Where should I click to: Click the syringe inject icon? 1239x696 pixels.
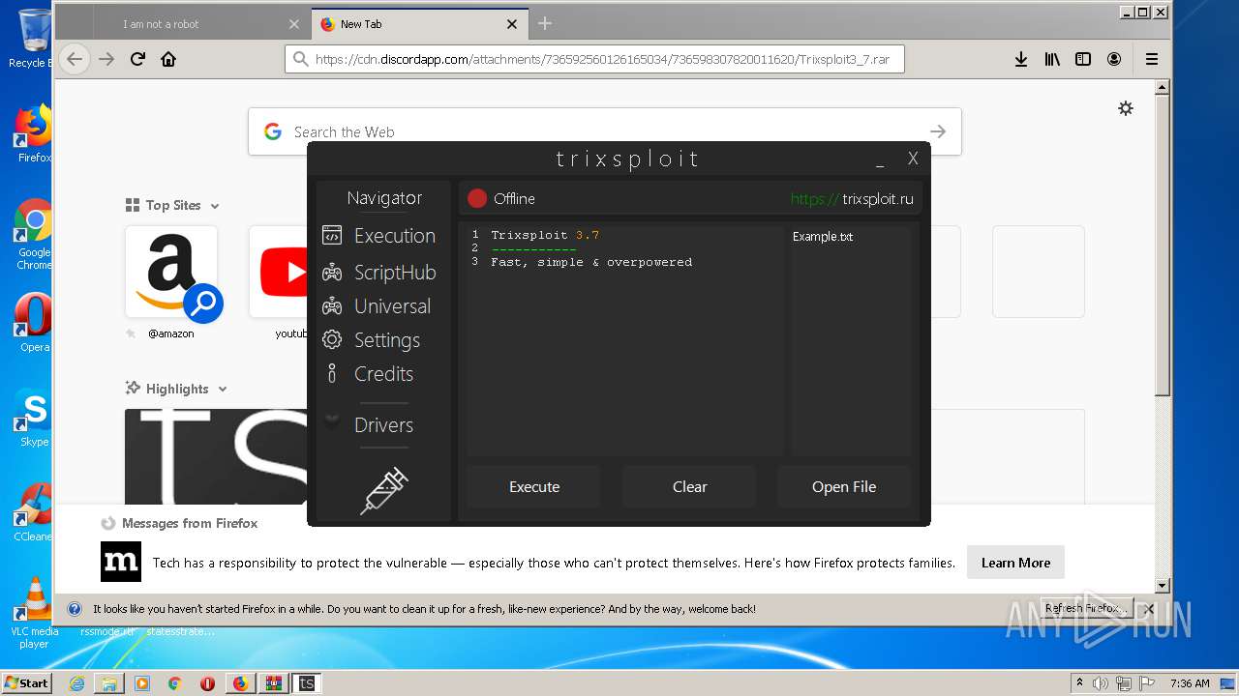384,490
